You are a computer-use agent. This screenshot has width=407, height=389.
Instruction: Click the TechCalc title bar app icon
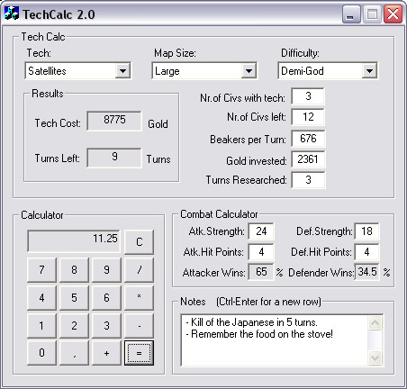12,14
